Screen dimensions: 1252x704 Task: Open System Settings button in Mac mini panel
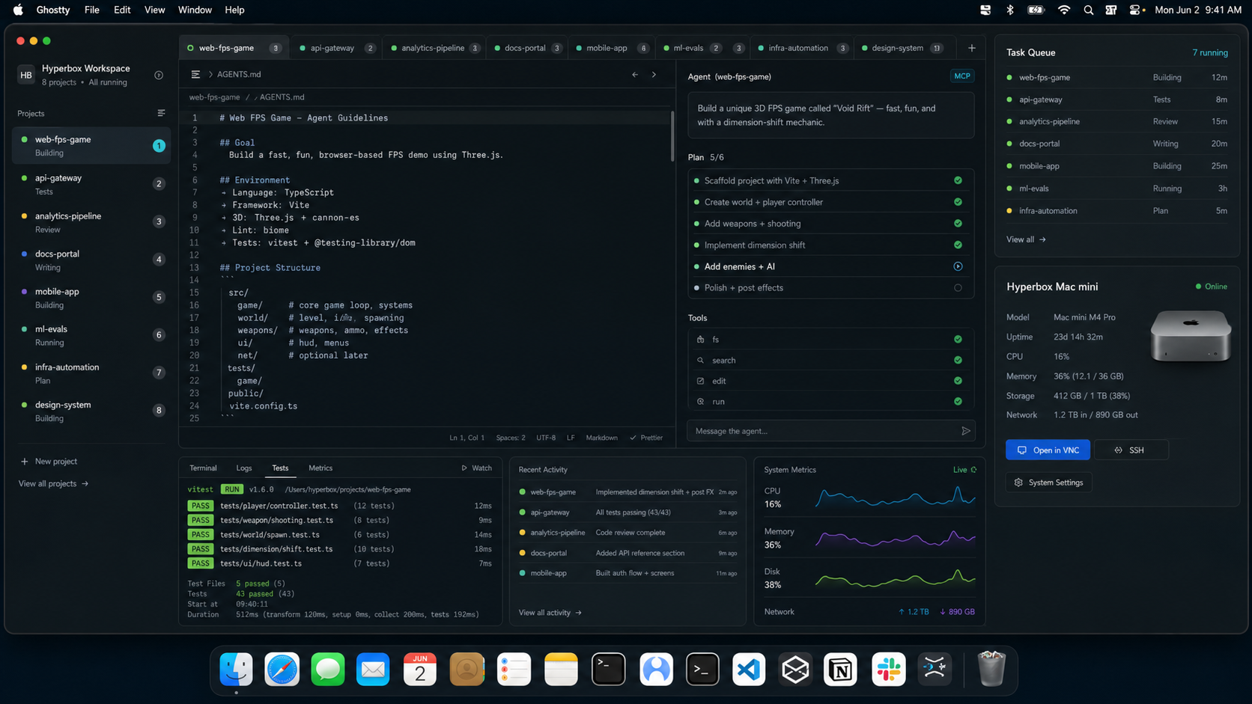pos(1048,483)
